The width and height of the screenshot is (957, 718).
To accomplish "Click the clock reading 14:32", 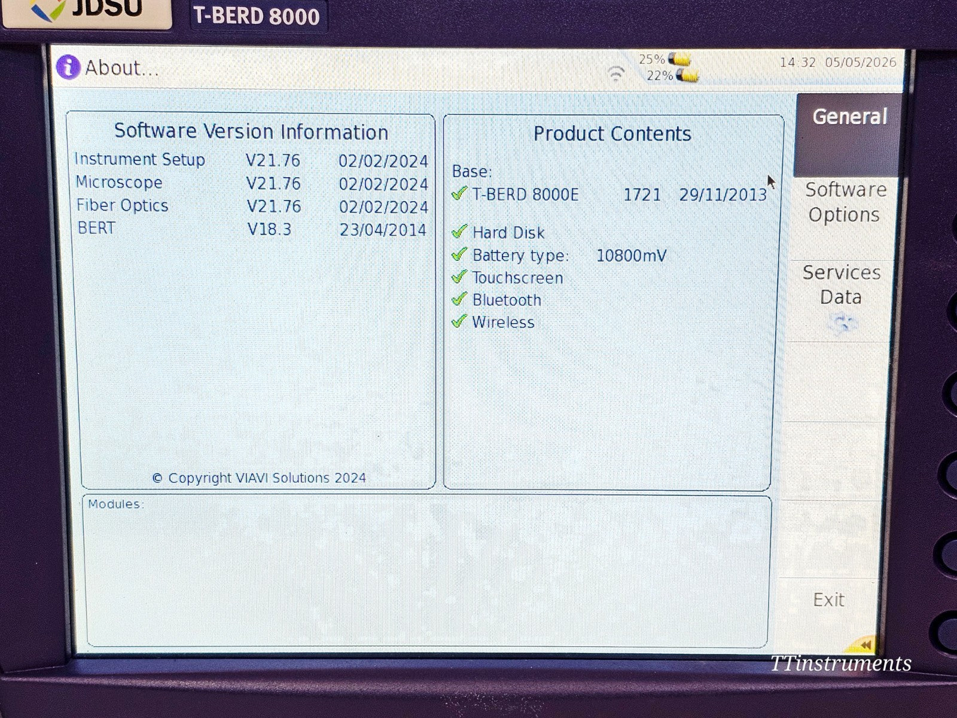I will pos(797,62).
